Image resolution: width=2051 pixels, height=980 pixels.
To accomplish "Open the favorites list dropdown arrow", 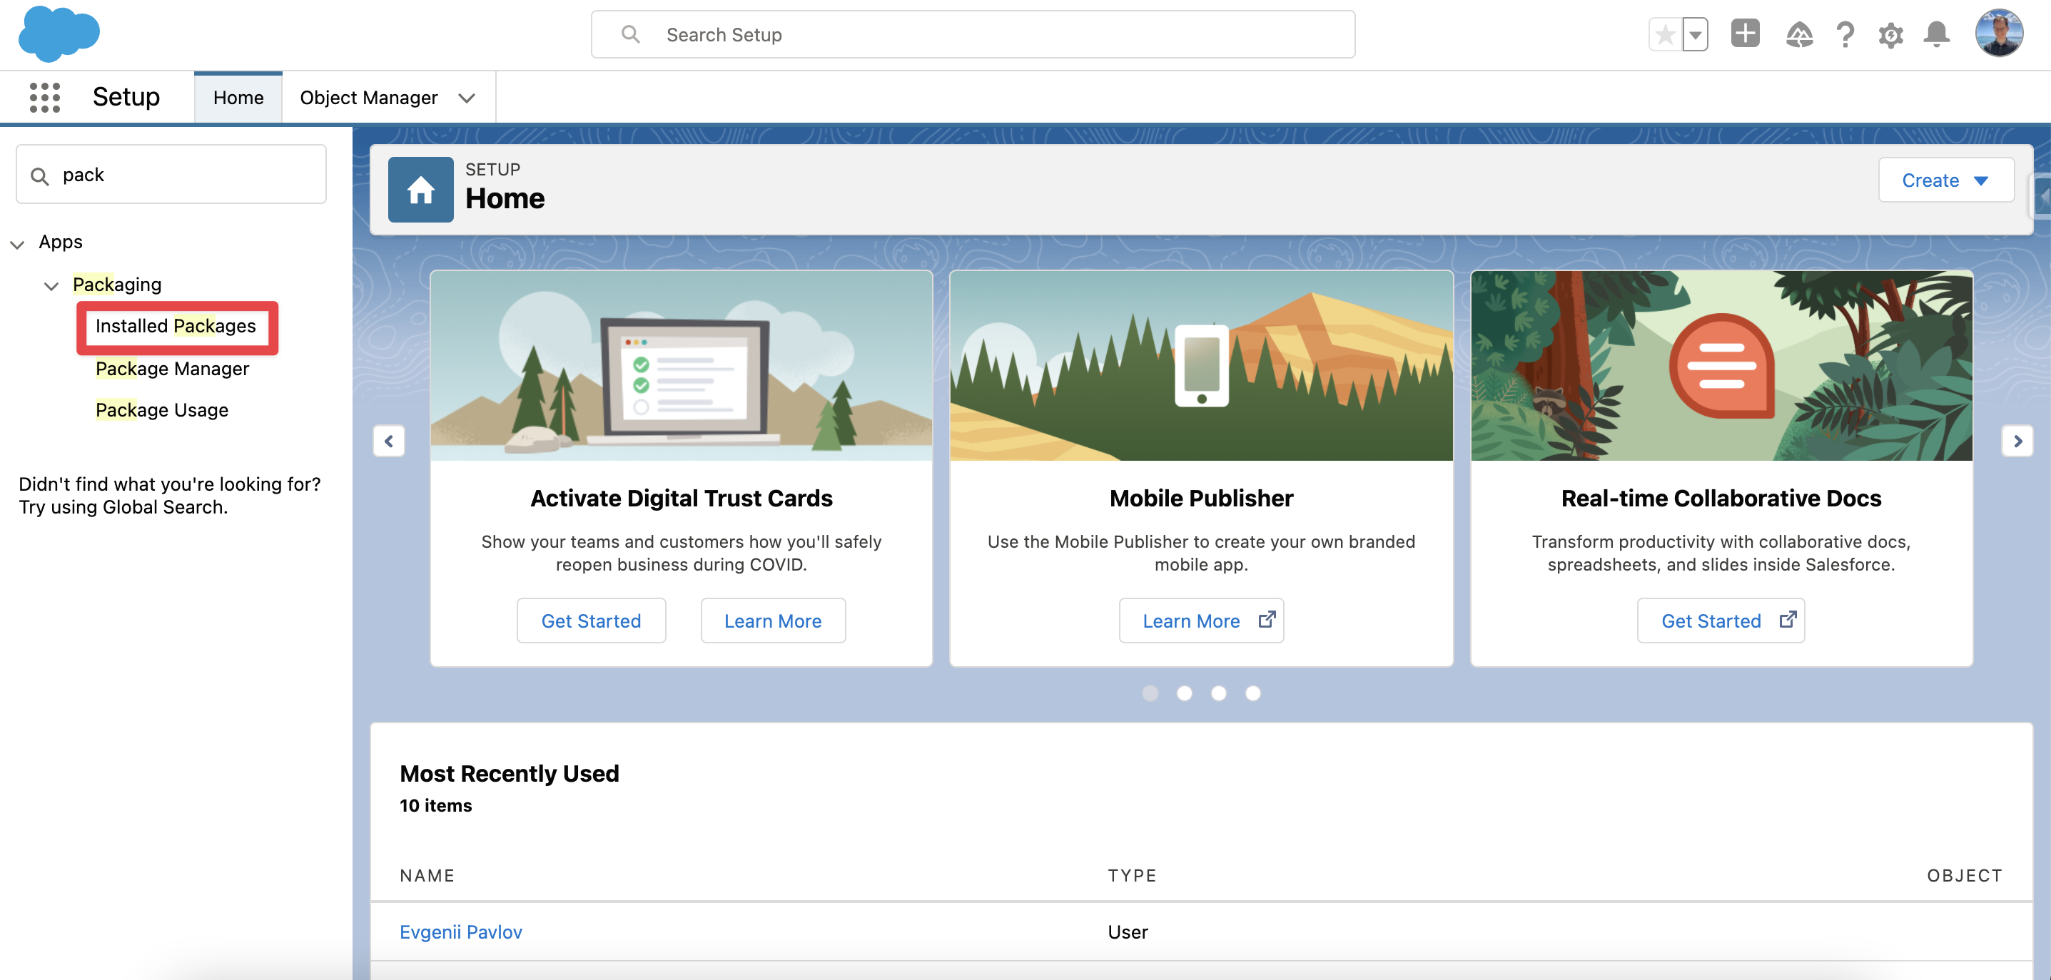I will (1696, 34).
